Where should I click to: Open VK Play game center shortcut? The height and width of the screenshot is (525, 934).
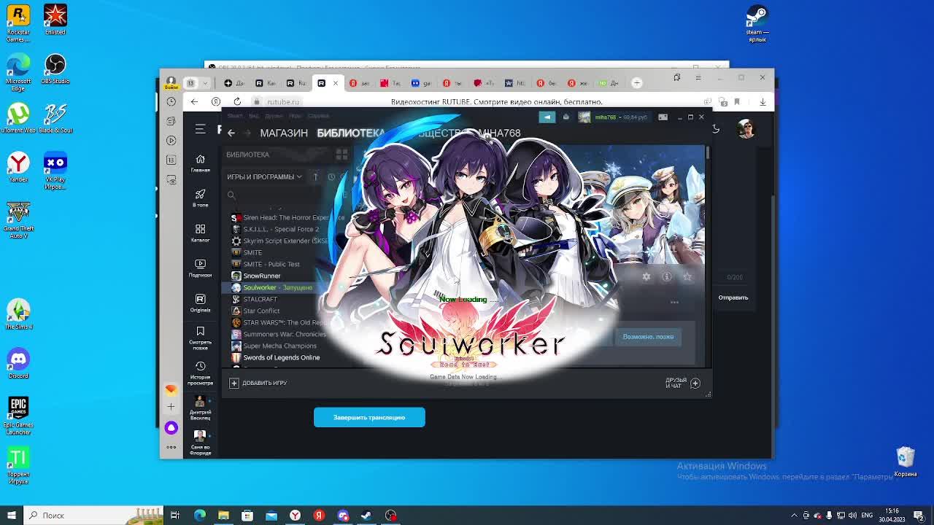55,171
